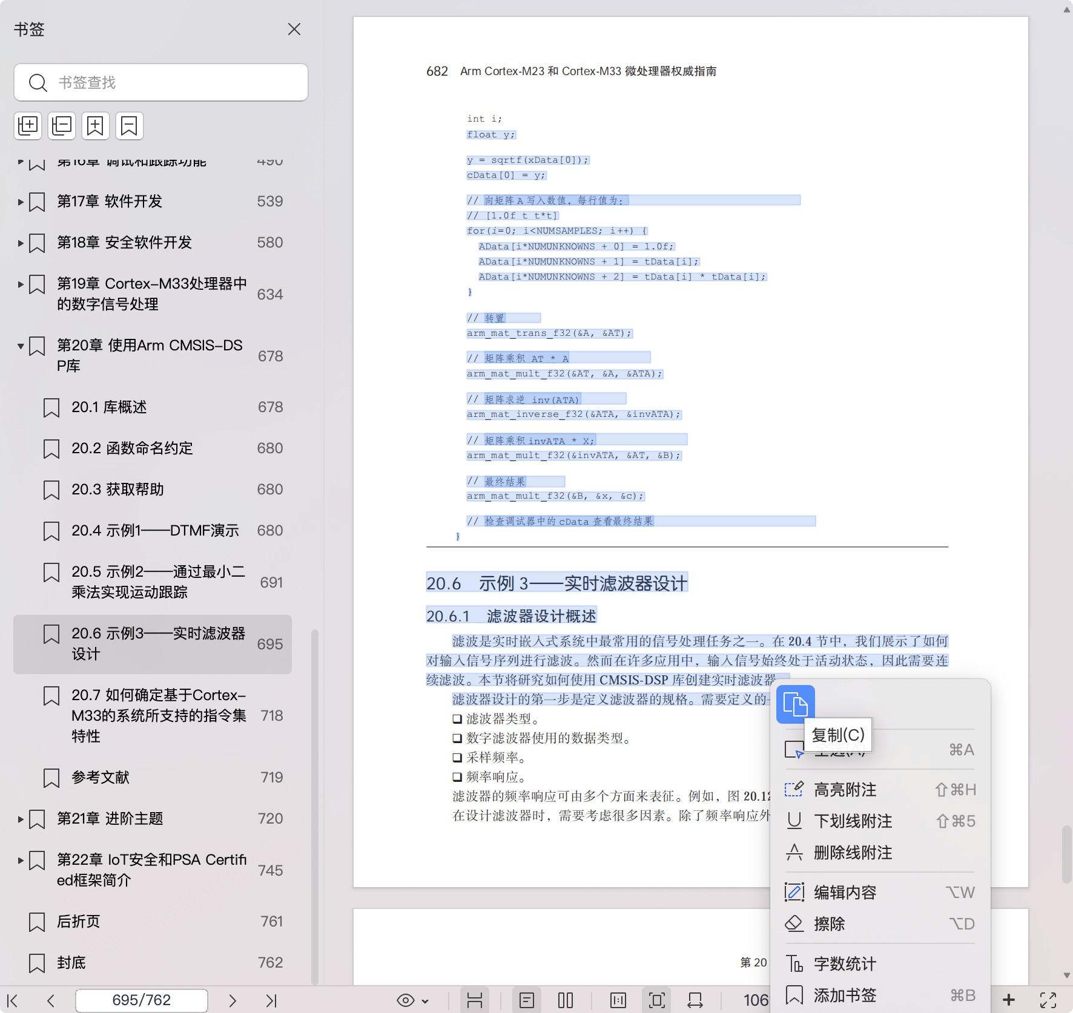Click the collapse all bookmarks icon
Viewport: 1073px width, 1013px height.
pyautogui.click(x=62, y=126)
